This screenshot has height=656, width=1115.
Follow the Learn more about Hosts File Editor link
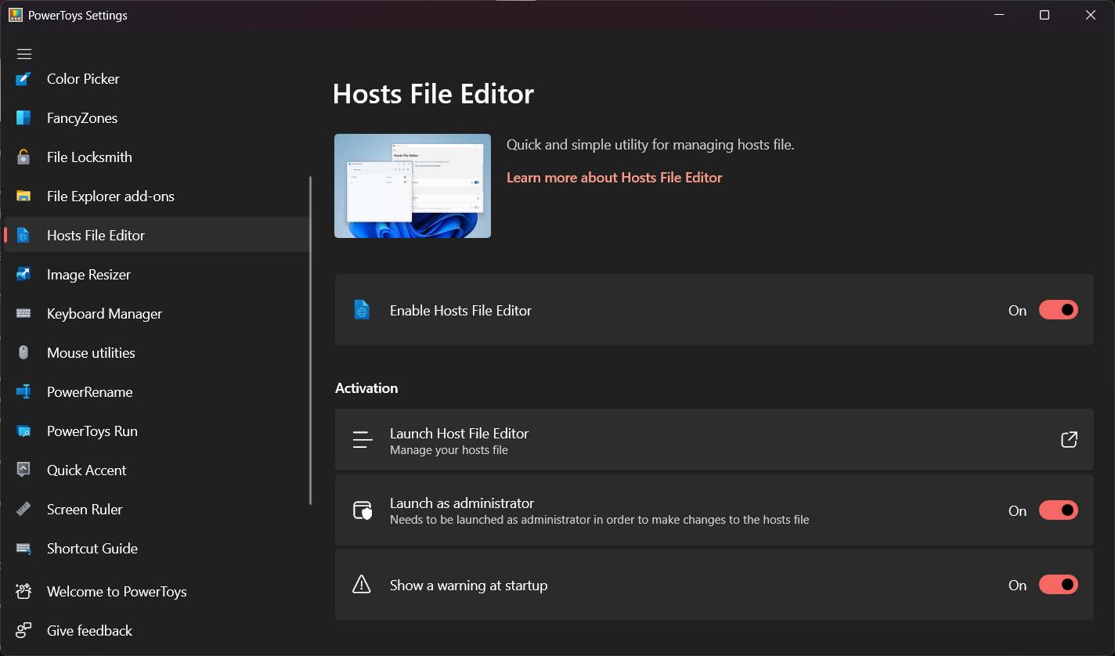pyautogui.click(x=615, y=177)
